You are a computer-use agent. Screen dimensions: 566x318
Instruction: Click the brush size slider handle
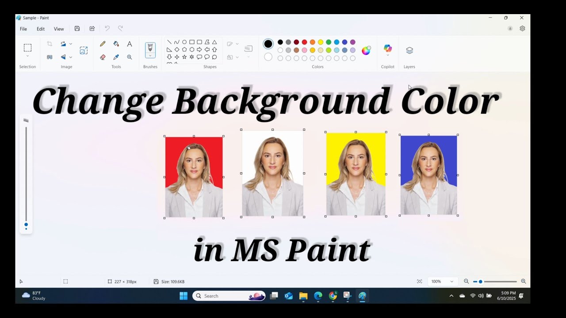[x=26, y=224]
